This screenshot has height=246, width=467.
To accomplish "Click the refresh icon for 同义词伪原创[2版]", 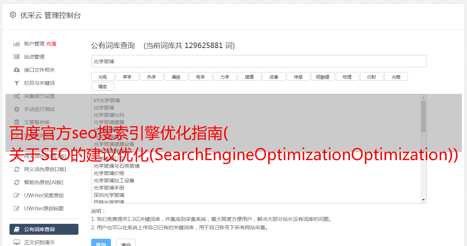I will 17,169.
